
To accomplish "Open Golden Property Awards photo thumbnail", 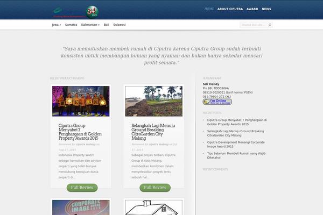I will coord(81,101).
